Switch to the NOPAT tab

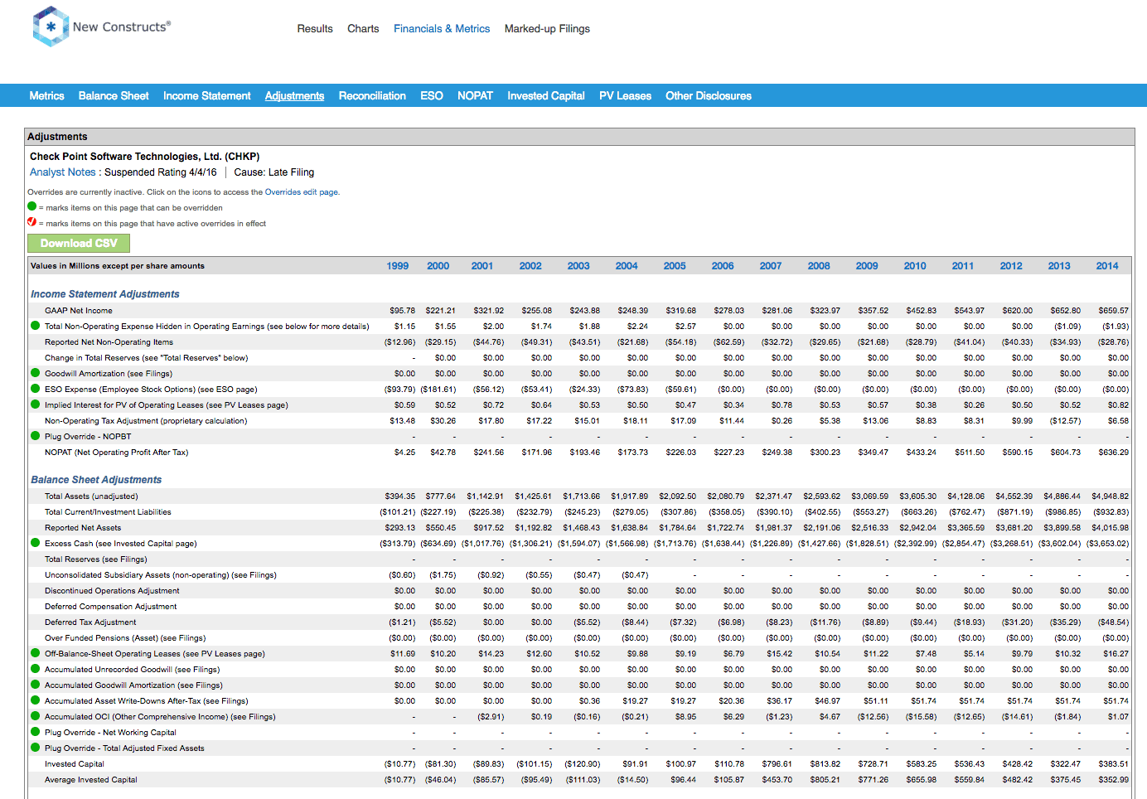(475, 96)
